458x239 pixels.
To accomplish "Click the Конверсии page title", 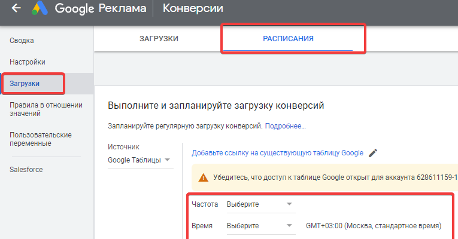I will (x=193, y=8).
